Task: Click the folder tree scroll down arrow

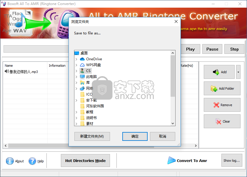Action: [x=173, y=123]
